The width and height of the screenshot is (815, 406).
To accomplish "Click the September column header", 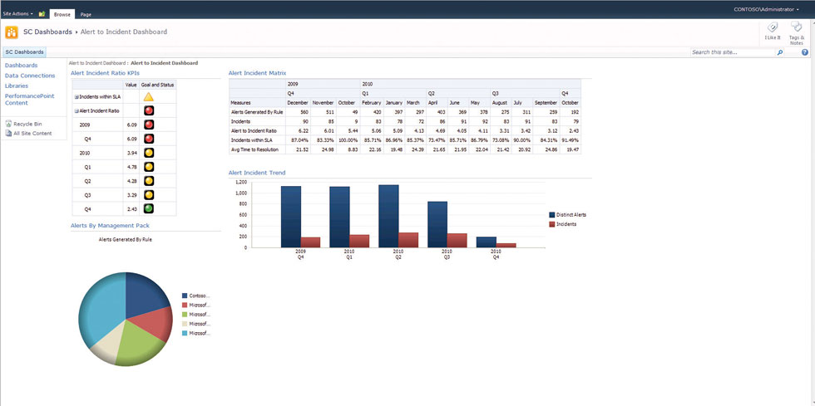I will (x=547, y=103).
